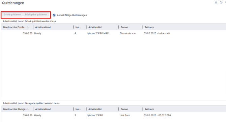Click the 05.02.2026 - bei Austritt cell
Image resolution: width=226 pixels, height=122 pixels.
(x=157, y=33)
